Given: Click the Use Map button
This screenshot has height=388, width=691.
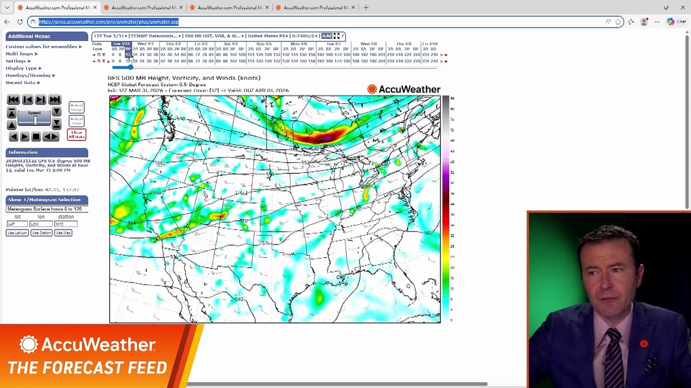Looking at the screenshot, I should (63, 233).
